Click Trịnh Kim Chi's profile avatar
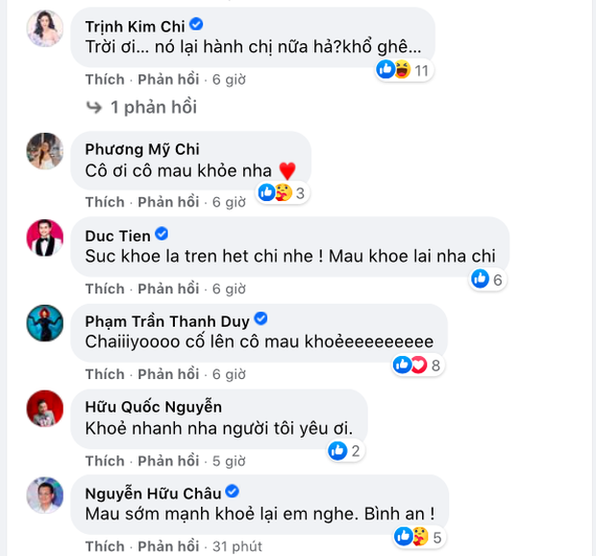Screen dimensions: 596x556 (45, 30)
